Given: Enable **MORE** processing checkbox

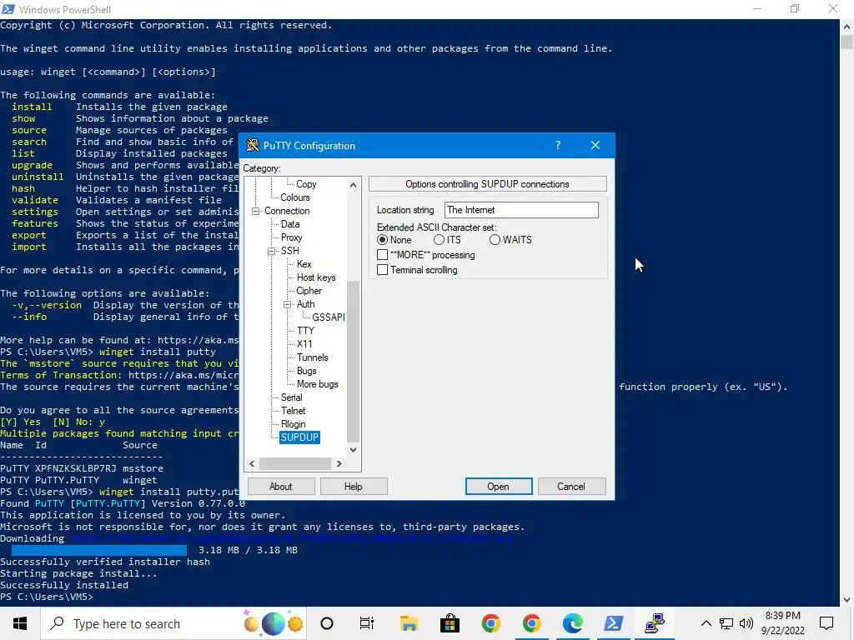Looking at the screenshot, I should click(382, 255).
